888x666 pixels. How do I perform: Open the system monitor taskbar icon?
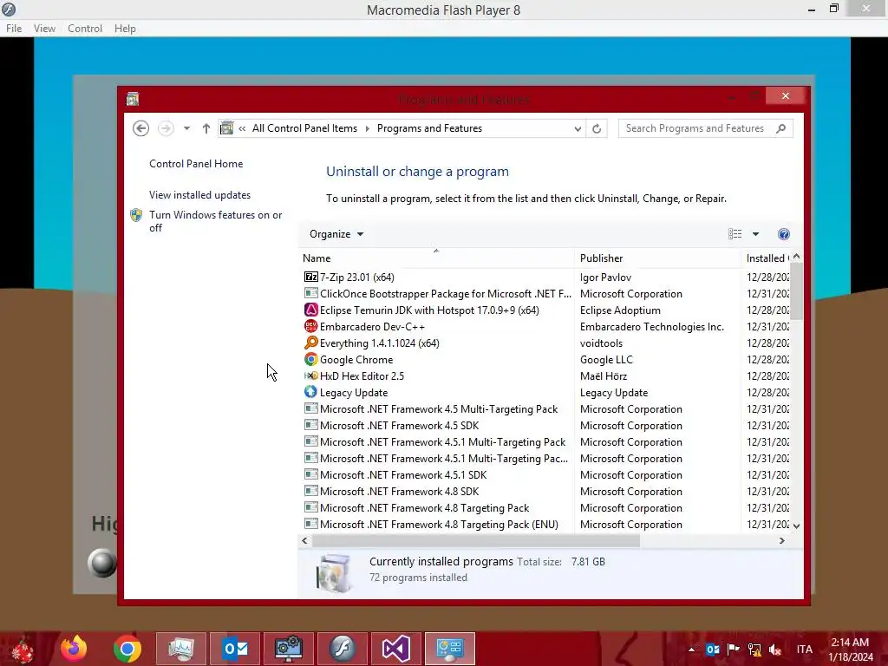[181, 649]
